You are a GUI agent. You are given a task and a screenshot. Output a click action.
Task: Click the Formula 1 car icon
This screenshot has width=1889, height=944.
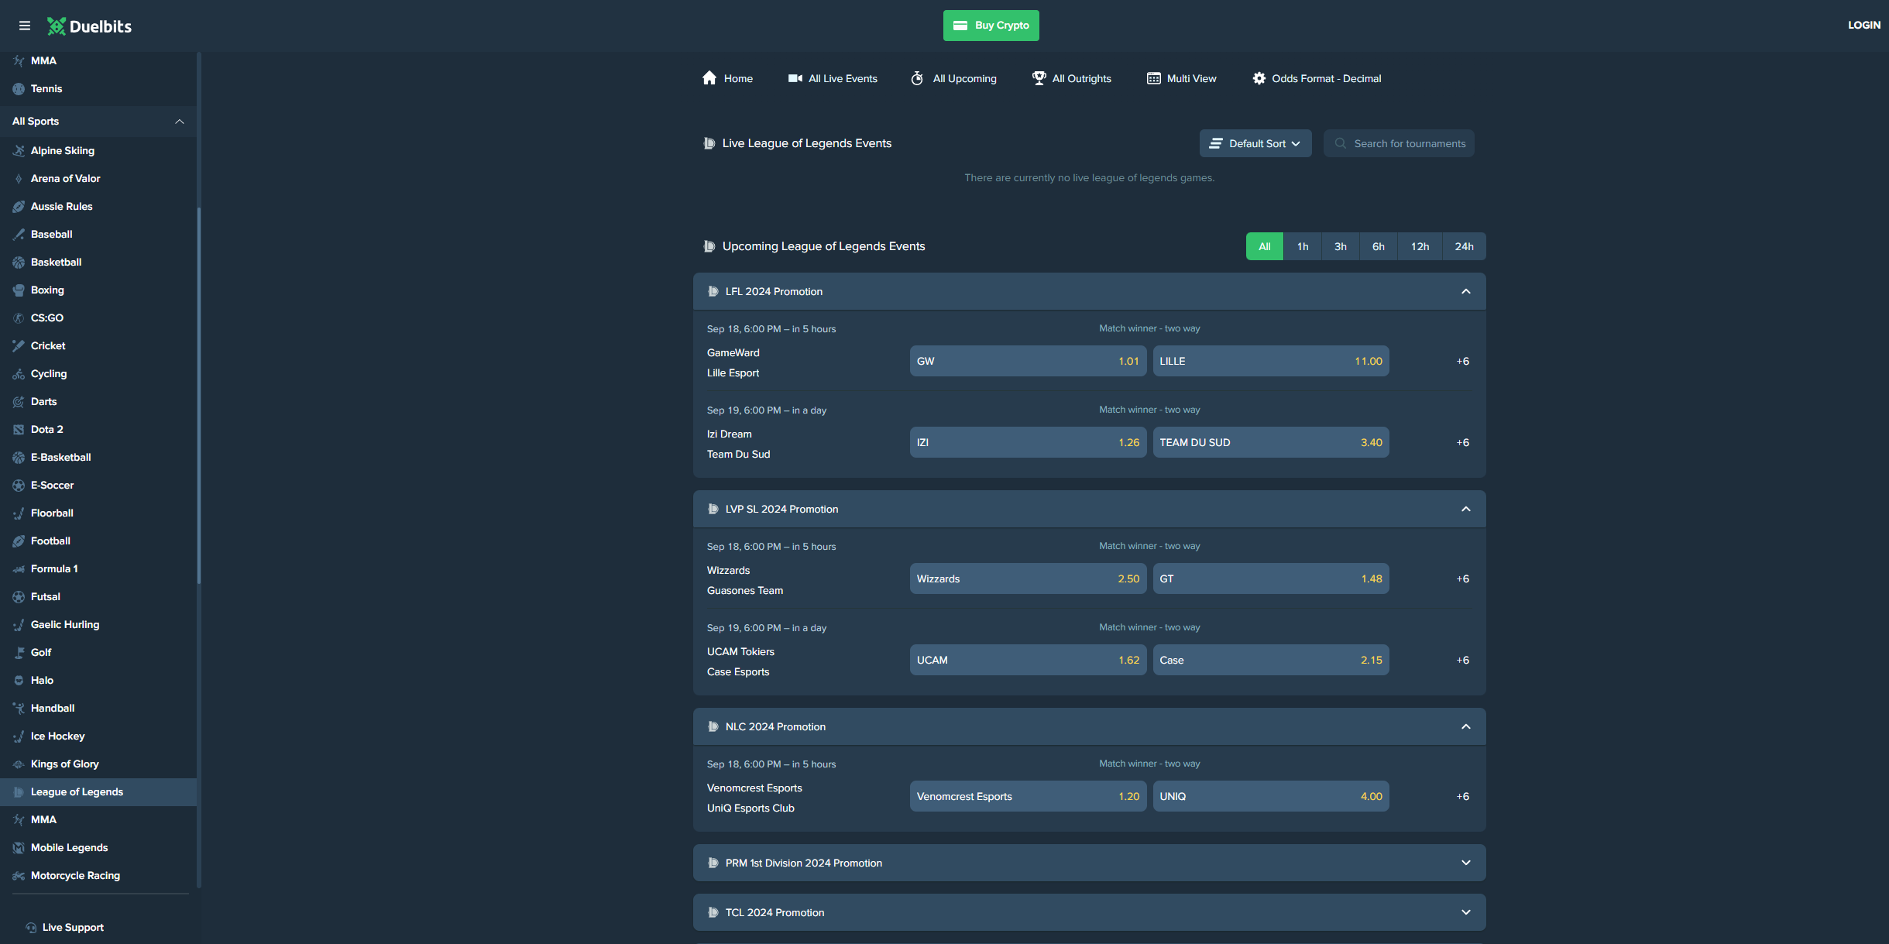[x=19, y=569]
